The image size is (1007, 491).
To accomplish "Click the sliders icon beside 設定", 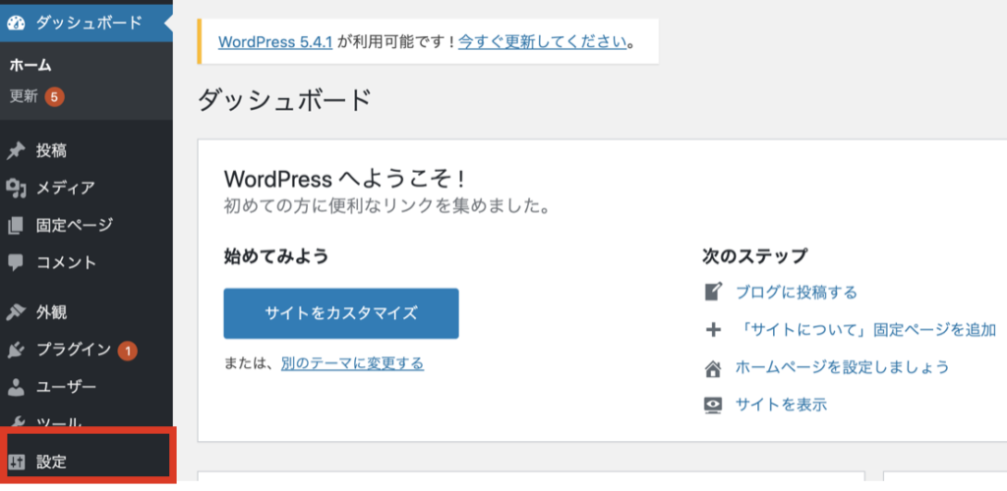I will tap(16, 463).
